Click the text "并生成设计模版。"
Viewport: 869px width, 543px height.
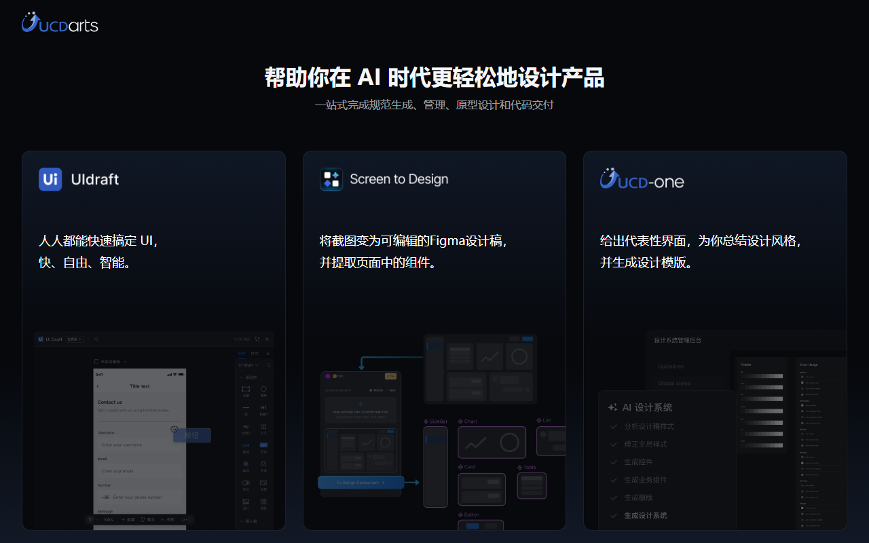click(x=646, y=263)
